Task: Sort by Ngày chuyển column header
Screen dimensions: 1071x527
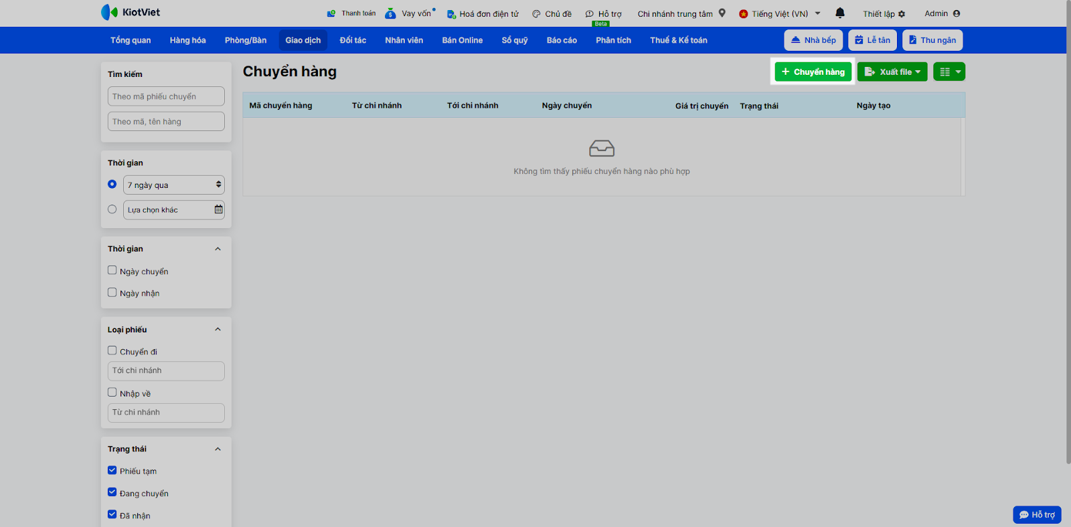Action: tap(567, 106)
